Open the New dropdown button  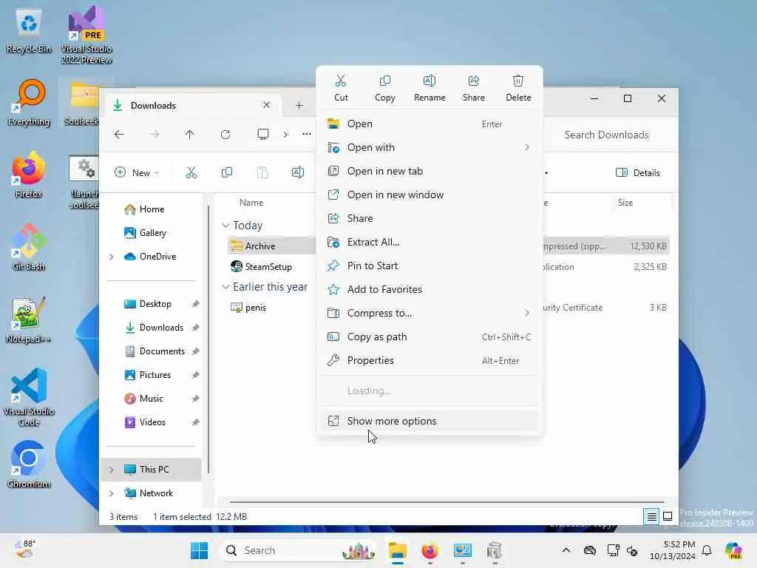point(137,172)
